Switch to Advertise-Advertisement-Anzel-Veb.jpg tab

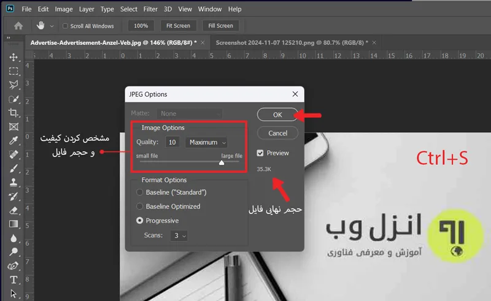tap(114, 42)
